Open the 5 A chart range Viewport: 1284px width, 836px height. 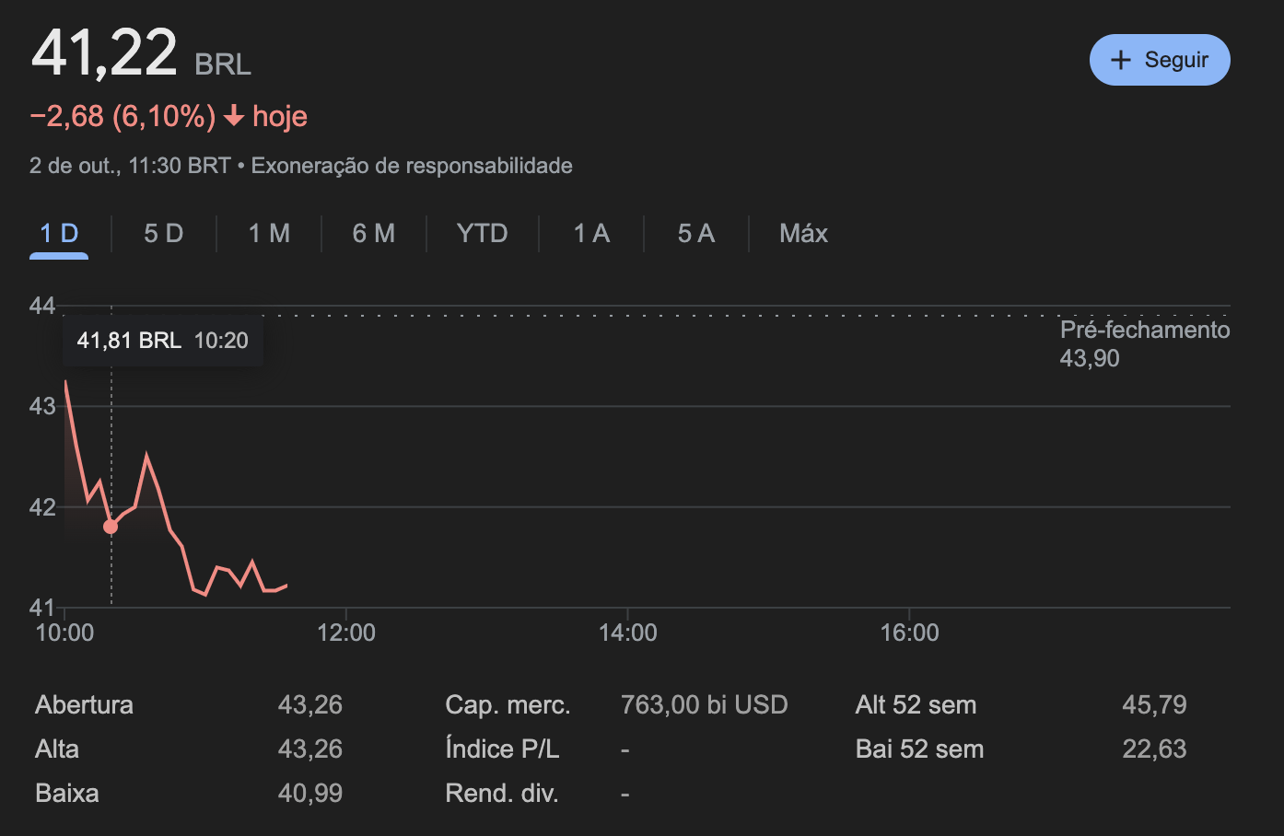tap(696, 234)
